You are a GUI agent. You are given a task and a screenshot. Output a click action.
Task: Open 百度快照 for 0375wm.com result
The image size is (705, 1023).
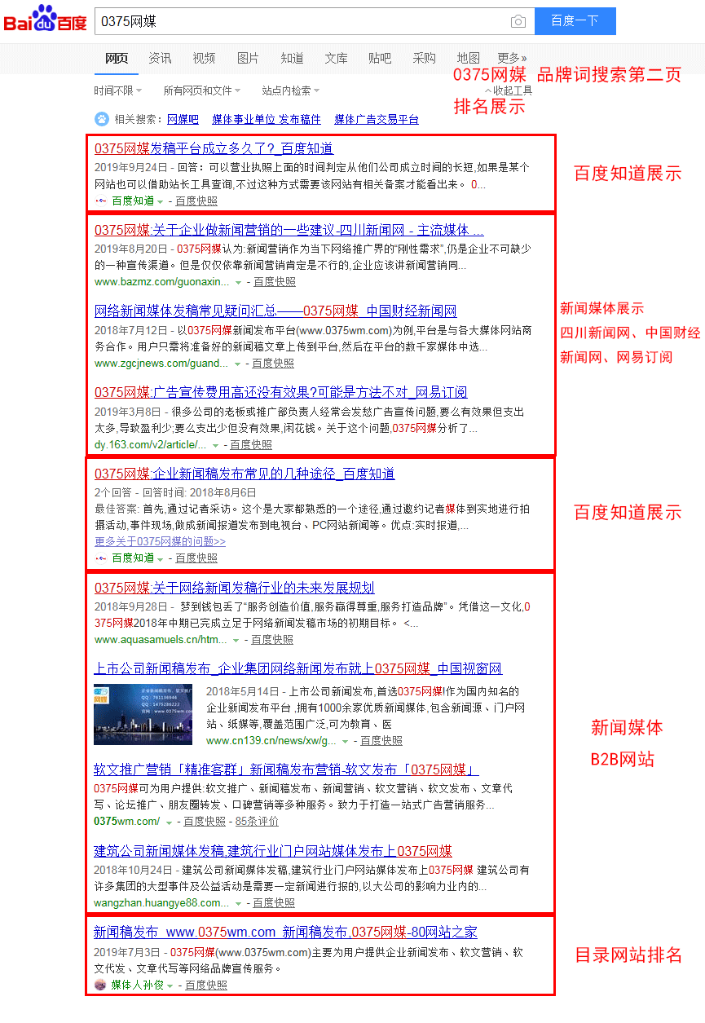[x=205, y=822]
